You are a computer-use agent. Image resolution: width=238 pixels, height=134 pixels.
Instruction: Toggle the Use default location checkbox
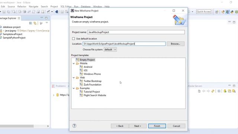pos(74,39)
